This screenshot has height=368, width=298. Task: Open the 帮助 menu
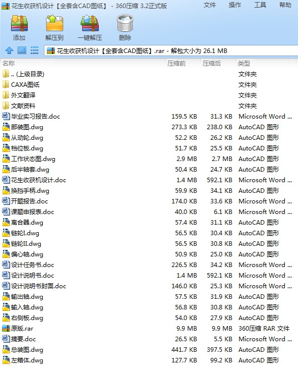click(285, 5)
